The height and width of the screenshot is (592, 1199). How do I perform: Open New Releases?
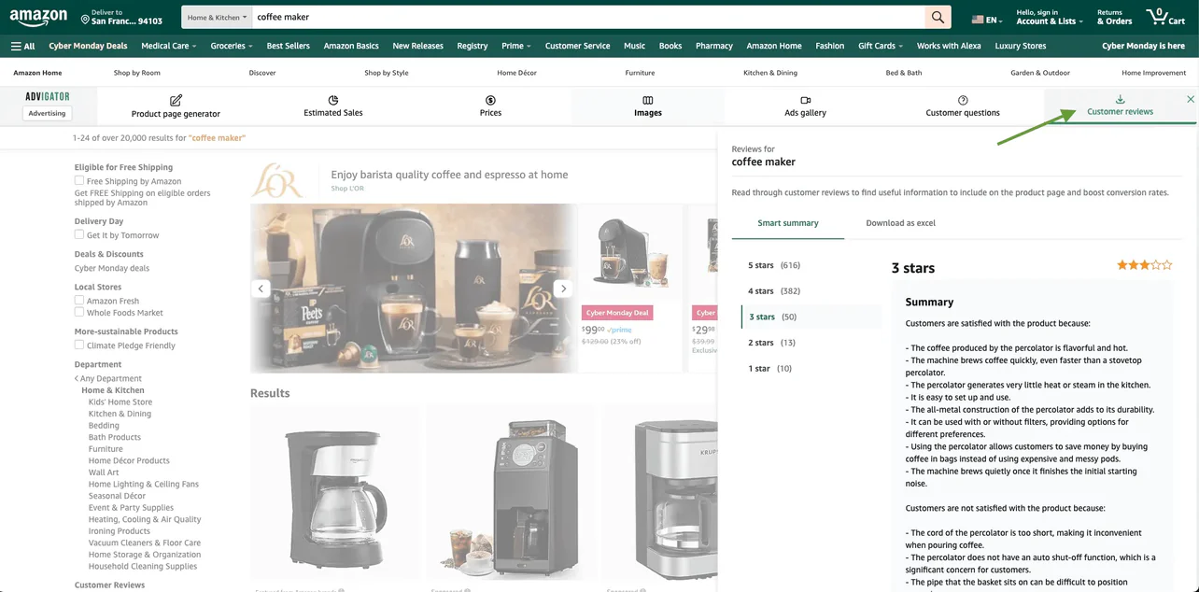click(417, 46)
